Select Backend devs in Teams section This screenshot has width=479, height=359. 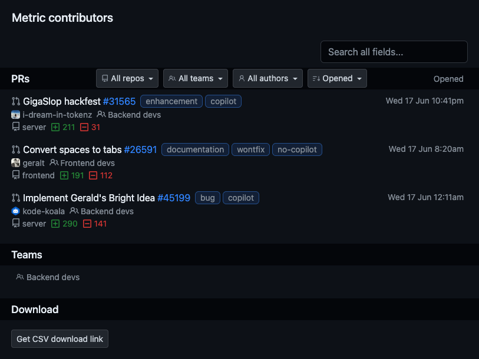(53, 277)
